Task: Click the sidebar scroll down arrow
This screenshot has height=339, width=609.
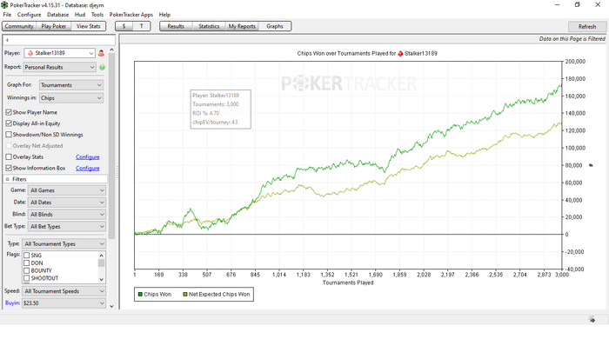Action: (112, 306)
